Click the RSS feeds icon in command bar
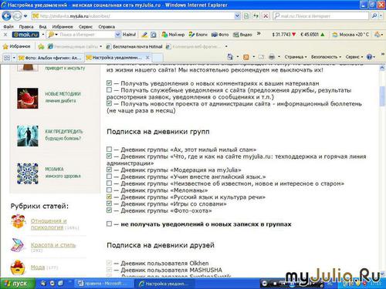The image size is (386, 289). (246, 57)
